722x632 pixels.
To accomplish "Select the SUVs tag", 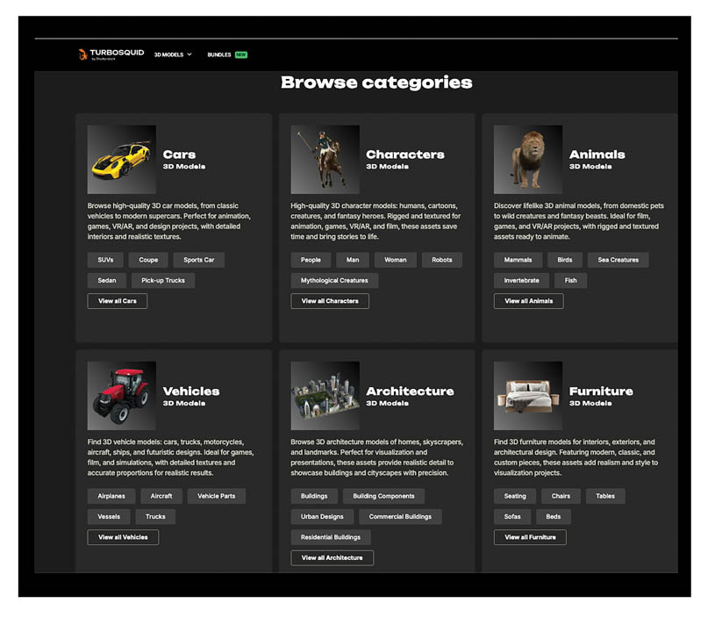I will [x=105, y=260].
